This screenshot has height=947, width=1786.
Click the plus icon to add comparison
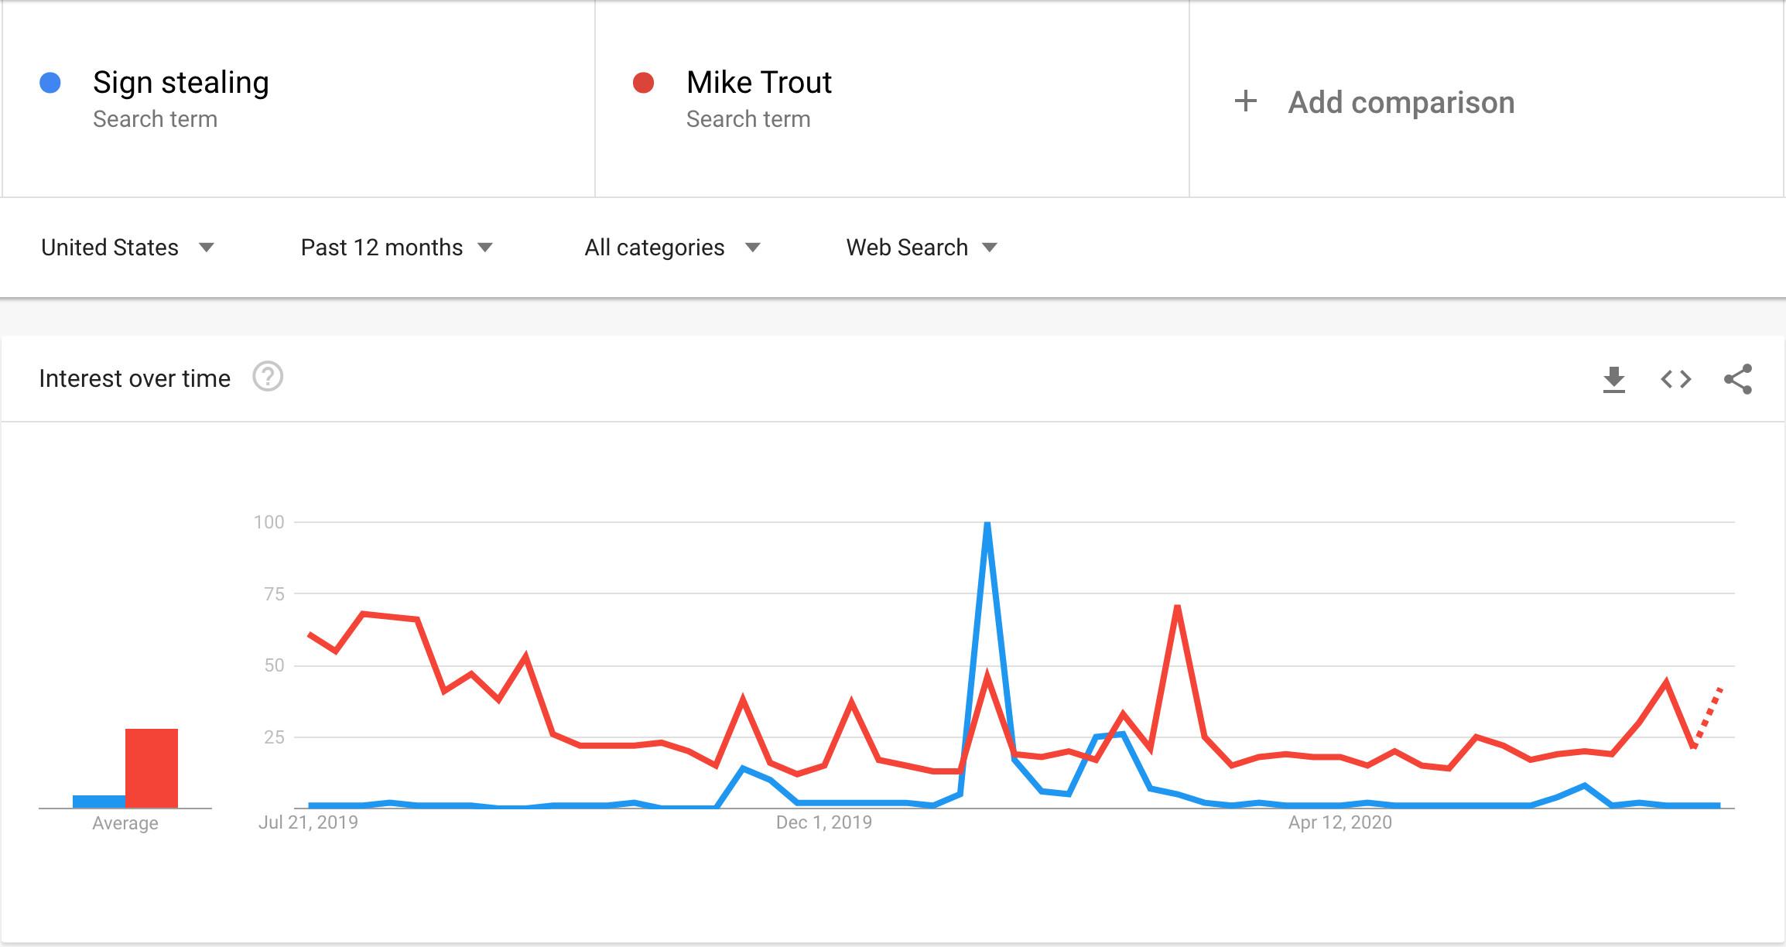tap(1245, 101)
